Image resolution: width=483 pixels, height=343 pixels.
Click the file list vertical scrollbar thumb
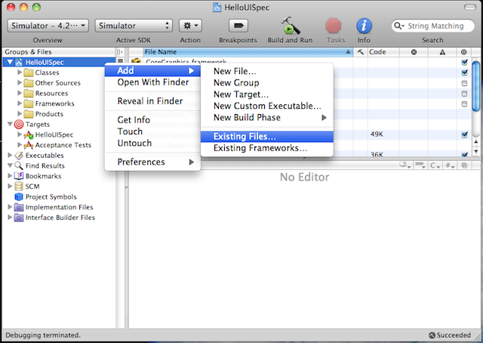tap(476, 86)
